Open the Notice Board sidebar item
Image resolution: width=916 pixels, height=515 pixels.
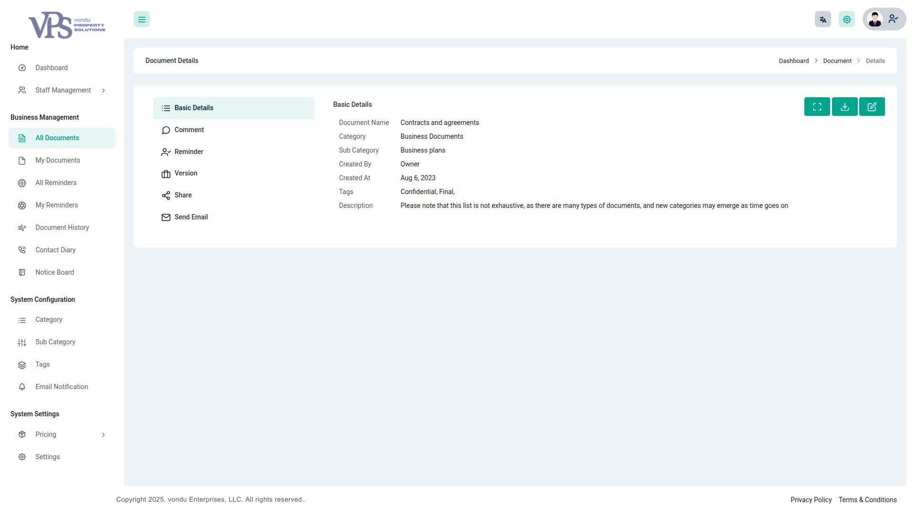tap(54, 272)
